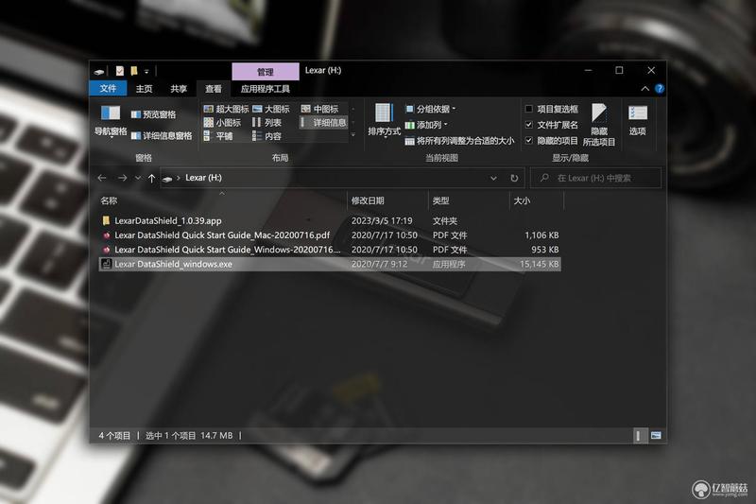Viewport: 756px width, 504px height.
Task: Click the new folder quick access icon
Action: (x=134, y=71)
